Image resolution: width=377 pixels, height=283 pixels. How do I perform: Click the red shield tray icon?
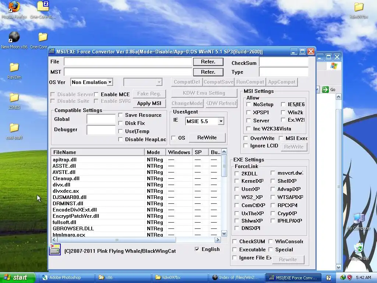coord(349,277)
